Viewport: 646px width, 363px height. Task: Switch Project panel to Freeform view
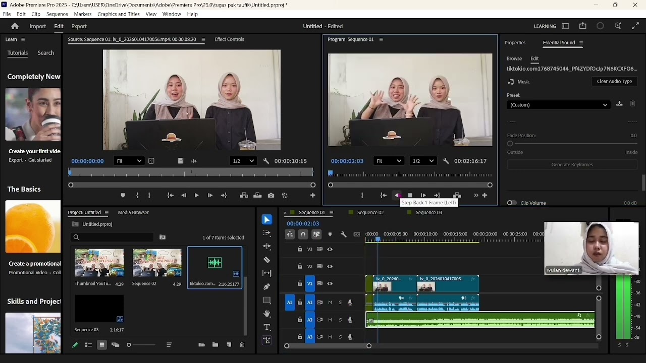point(115,345)
